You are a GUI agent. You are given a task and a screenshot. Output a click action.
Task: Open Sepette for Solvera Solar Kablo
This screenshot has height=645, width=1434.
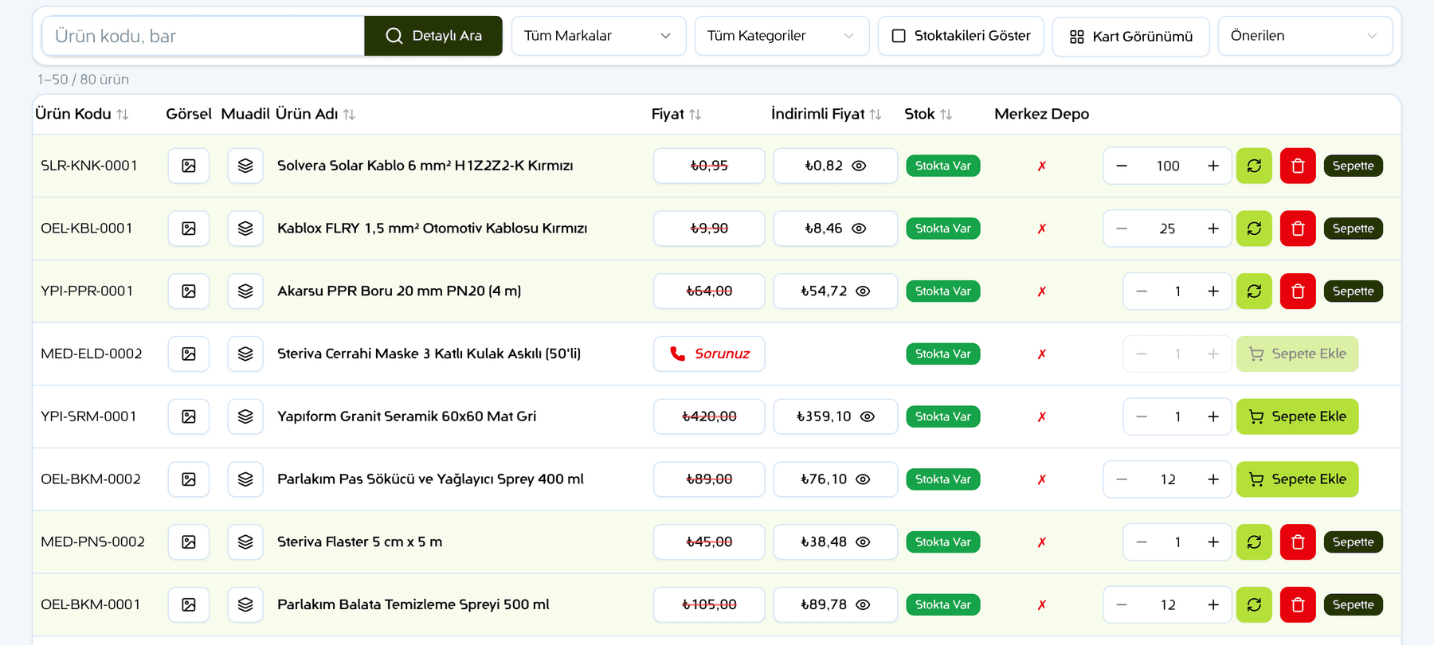[1353, 166]
